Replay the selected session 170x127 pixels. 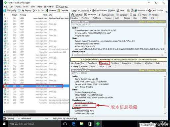(x=27, y=11)
